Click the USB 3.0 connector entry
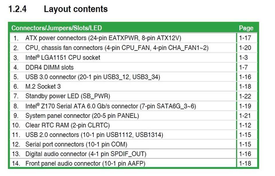 click(x=93, y=77)
